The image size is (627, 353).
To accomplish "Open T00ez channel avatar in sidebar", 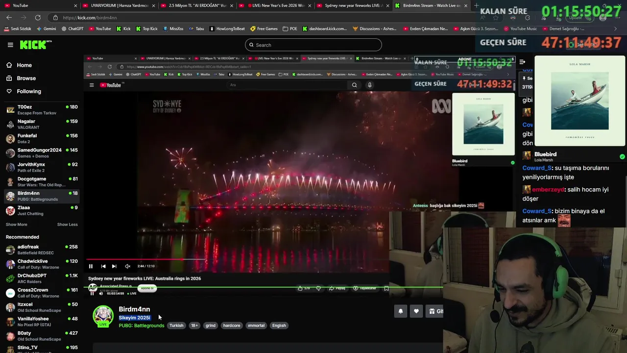I will click(10, 110).
